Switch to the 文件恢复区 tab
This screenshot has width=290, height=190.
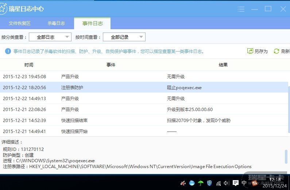[19, 23]
